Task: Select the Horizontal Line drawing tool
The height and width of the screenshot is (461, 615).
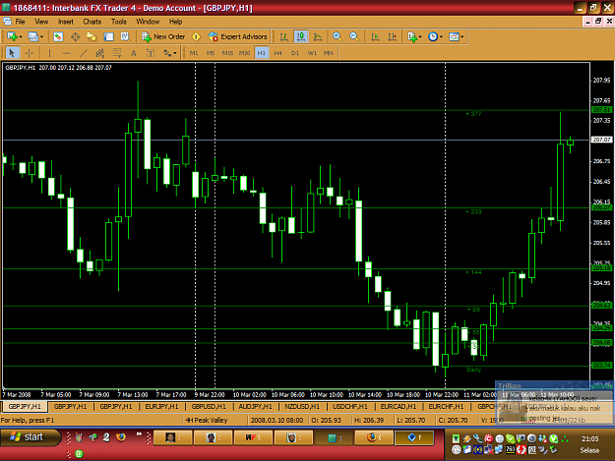Action: coord(66,52)
